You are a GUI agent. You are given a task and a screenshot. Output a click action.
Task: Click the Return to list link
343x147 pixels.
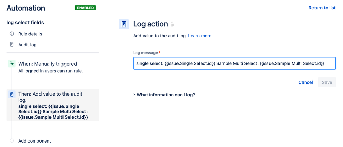[322, 8]
